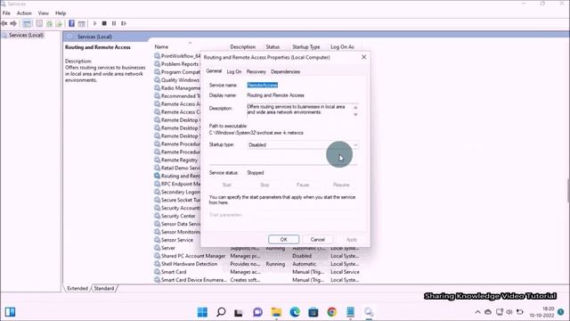The height and width of the screenshot is (321, 570).
Task: Switch to the Extended view tab
Action: pos(77,288)
